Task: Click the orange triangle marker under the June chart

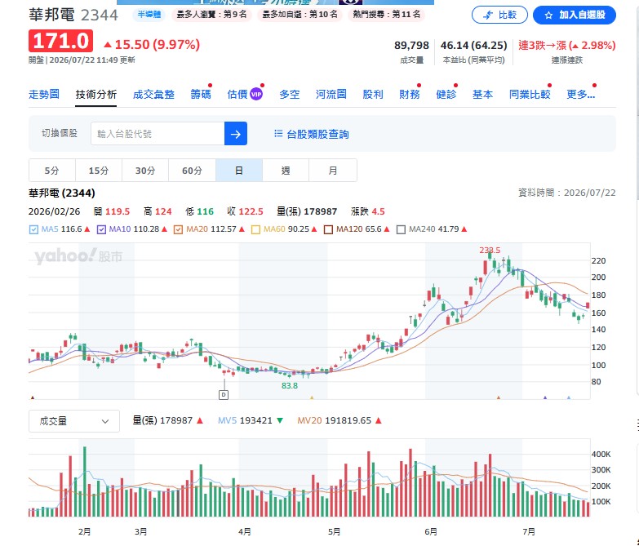Action: (x=499, y=397)
